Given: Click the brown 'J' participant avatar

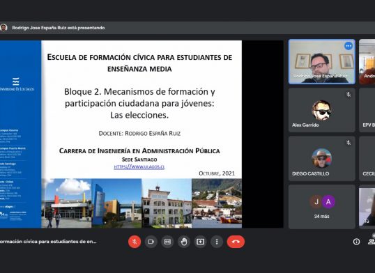Looking at the screenshot, I should coord(316,202).
